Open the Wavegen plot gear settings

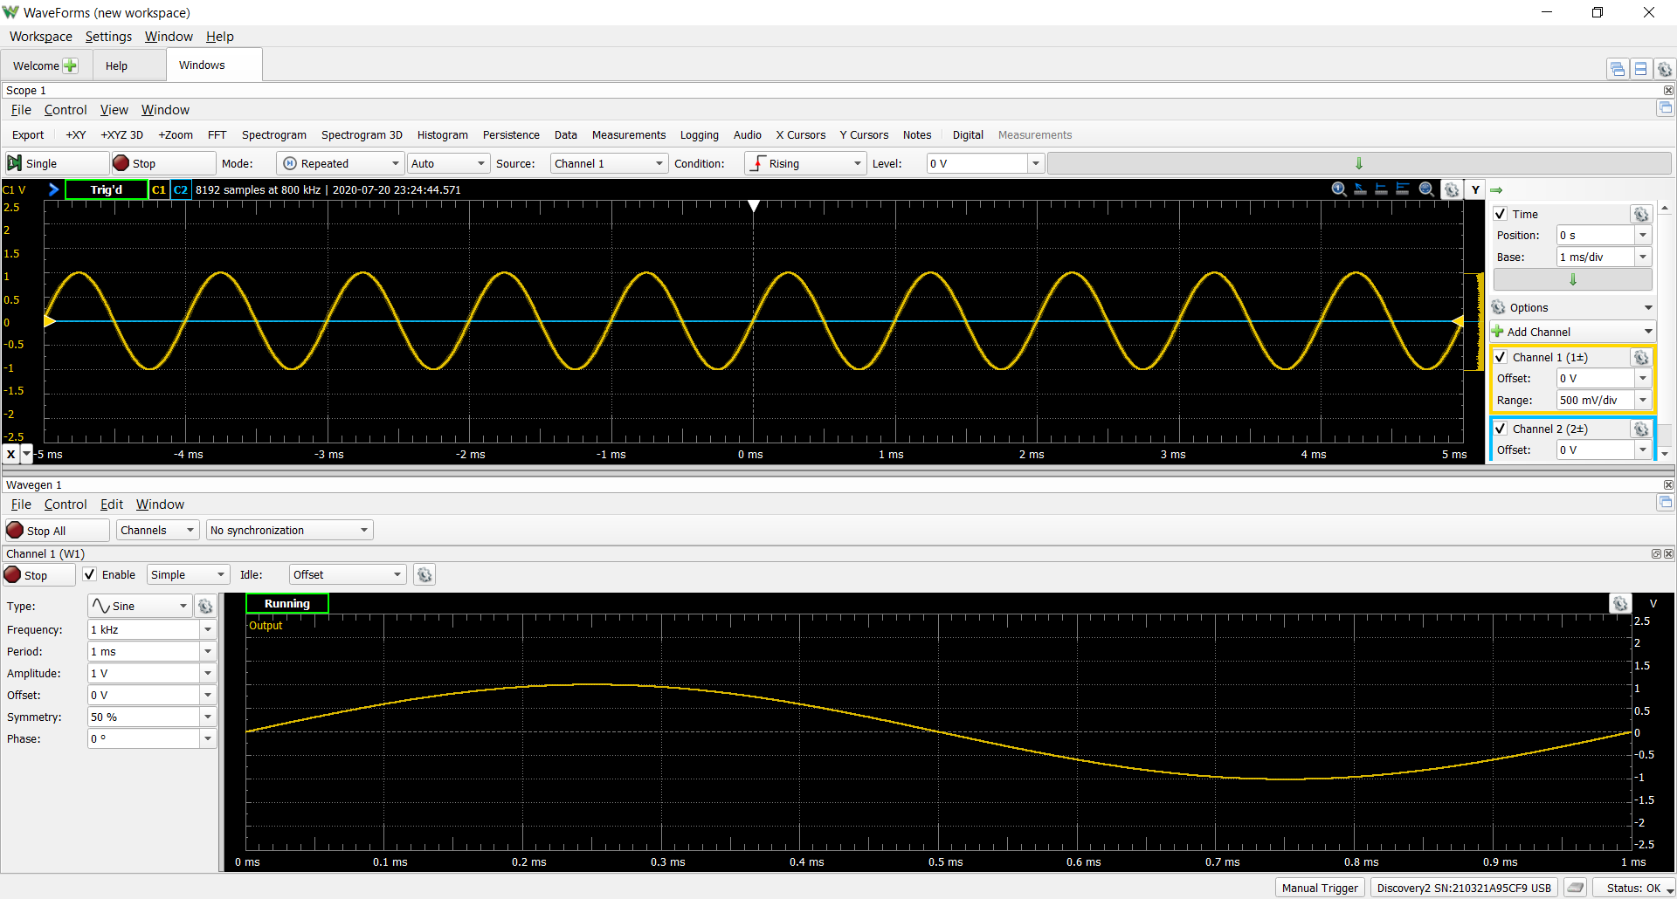(1620, 603)
